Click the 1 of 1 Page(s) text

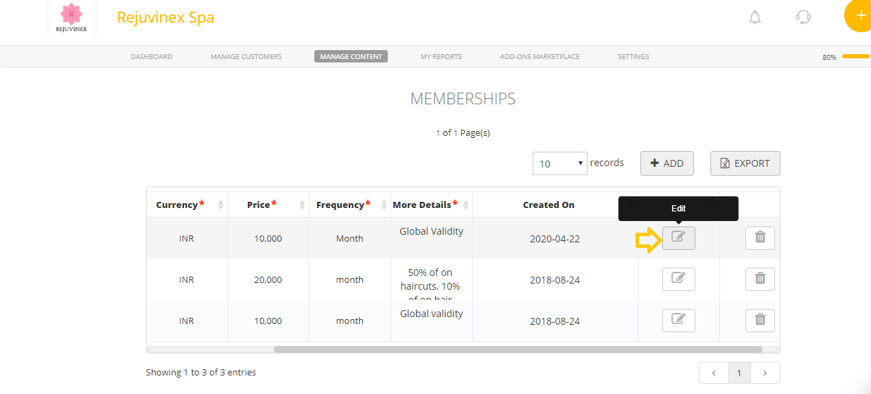pos(463,132)
